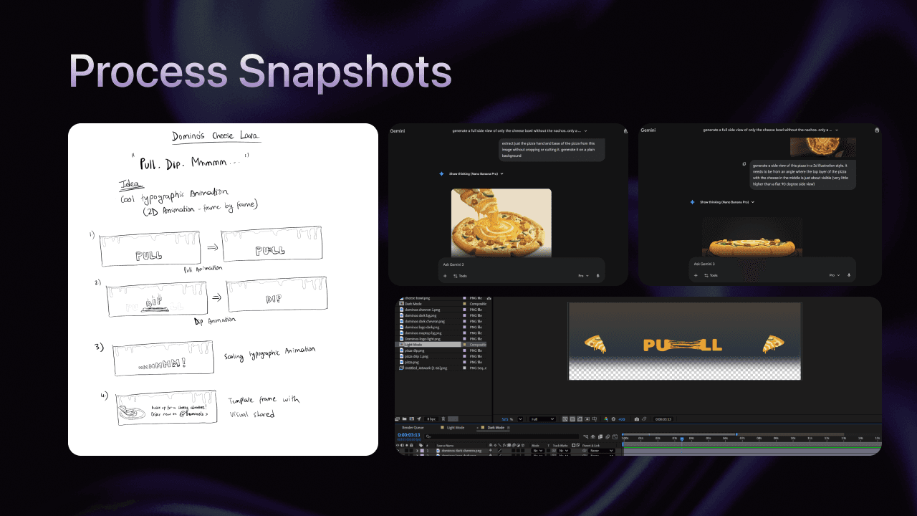Open the Pro model dropdown in right Gemini
This screenshot has height=516, width=917.
[x=834, y=275]
